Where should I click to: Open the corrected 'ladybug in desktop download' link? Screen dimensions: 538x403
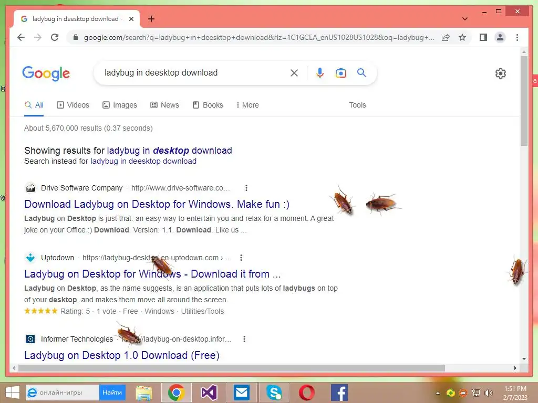(170, 151)
